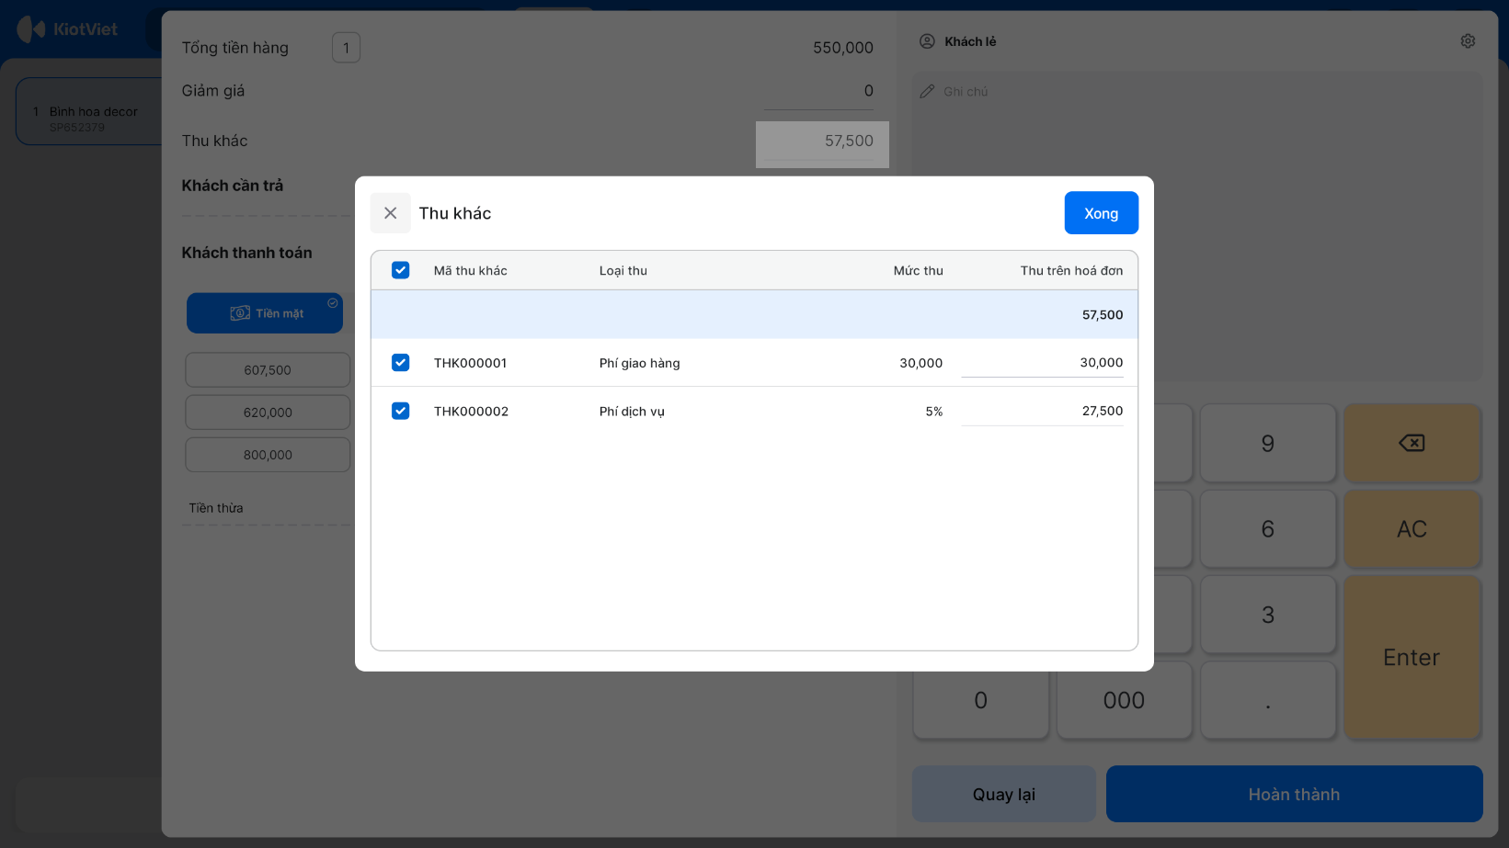Select the Tiền mặt payment method
The image size is (1509, 848).
pyautogui.click(x=265, y=313)
